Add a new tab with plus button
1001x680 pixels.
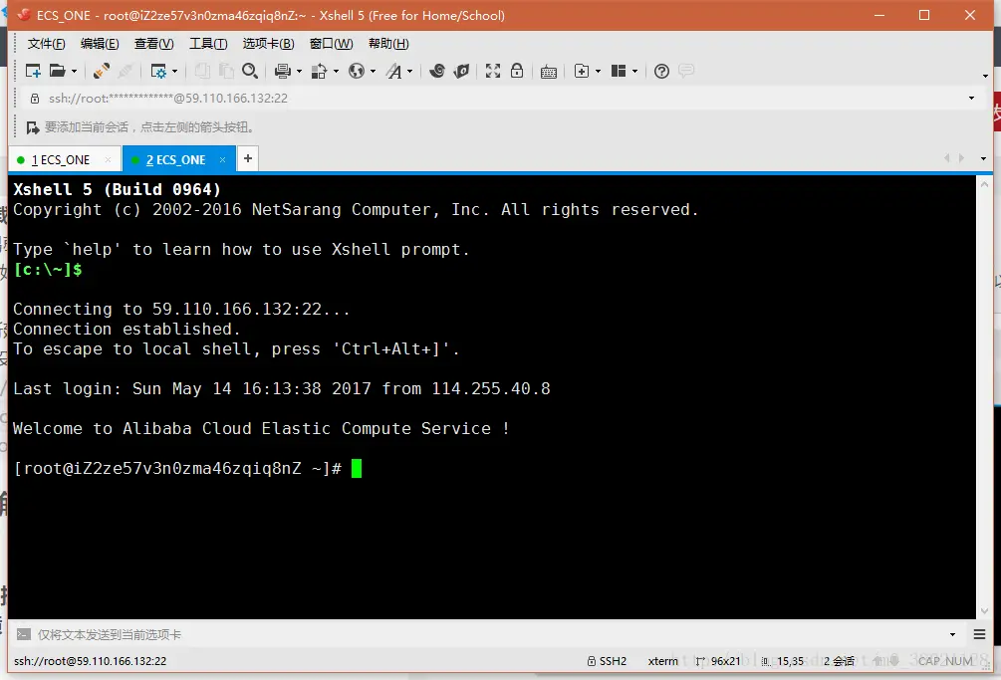(248, 158)
